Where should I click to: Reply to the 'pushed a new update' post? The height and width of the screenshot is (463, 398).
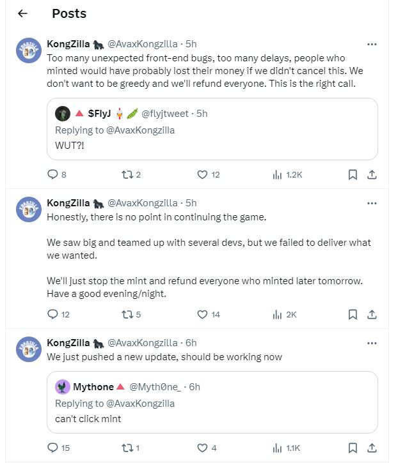[x=53, y=448]
